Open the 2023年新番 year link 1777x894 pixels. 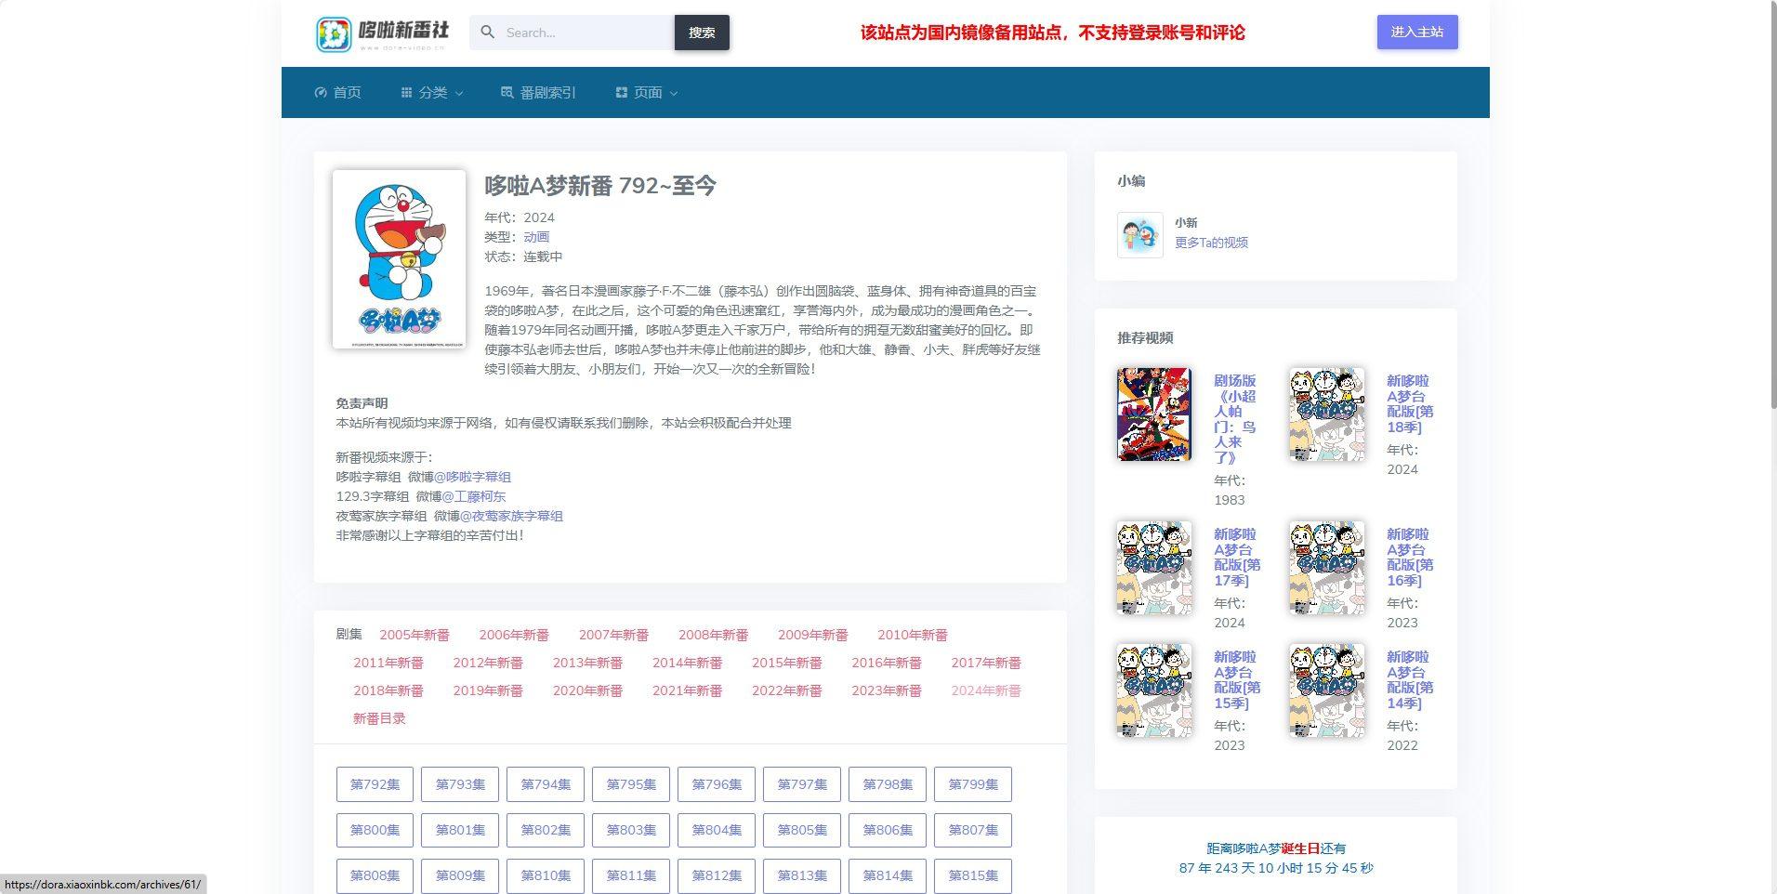point(886,690)
